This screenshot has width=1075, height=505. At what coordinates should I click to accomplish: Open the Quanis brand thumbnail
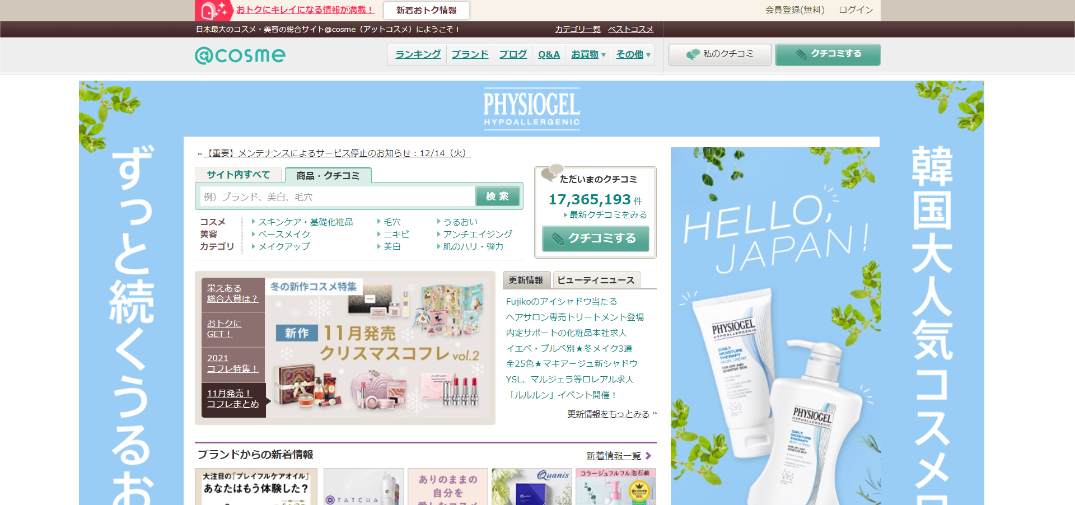click(x=532, y=487)
